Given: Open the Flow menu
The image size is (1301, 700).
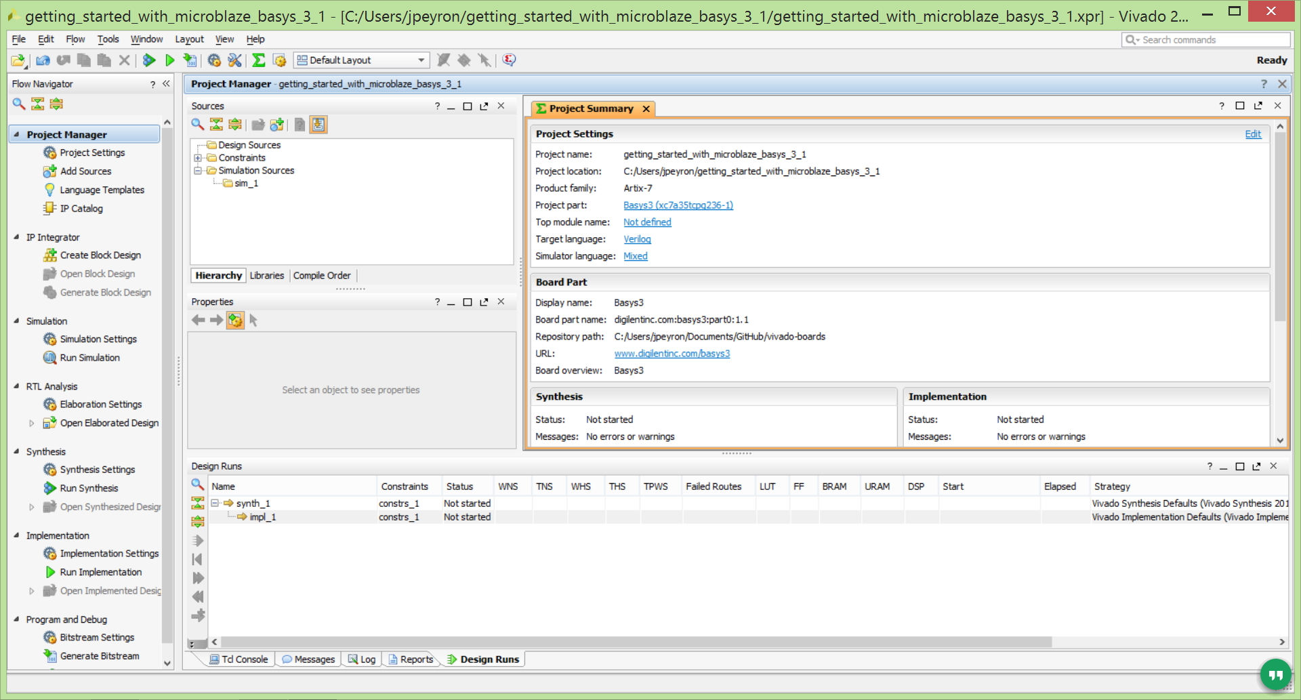Looking at the screenshot, I should tap(75, 39).
